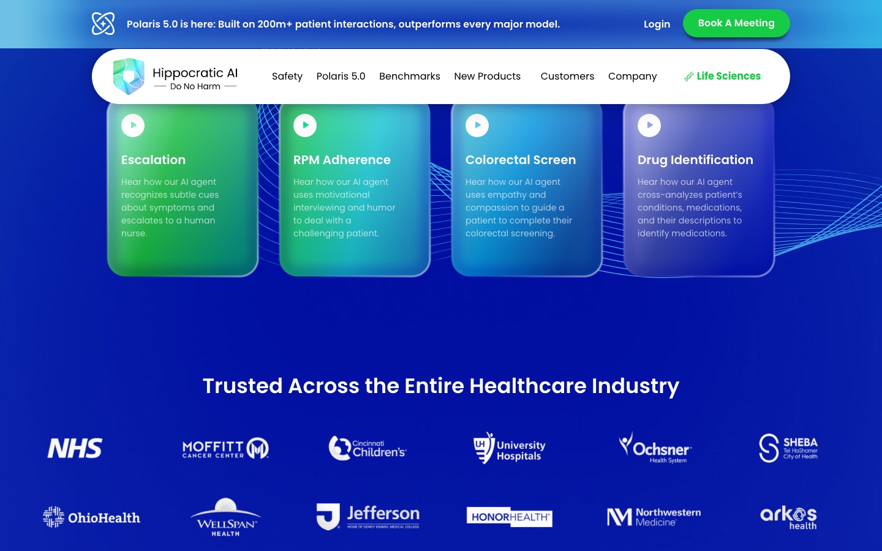Click the Trusted Across the Entire Healthcare heading

point(441,386)
